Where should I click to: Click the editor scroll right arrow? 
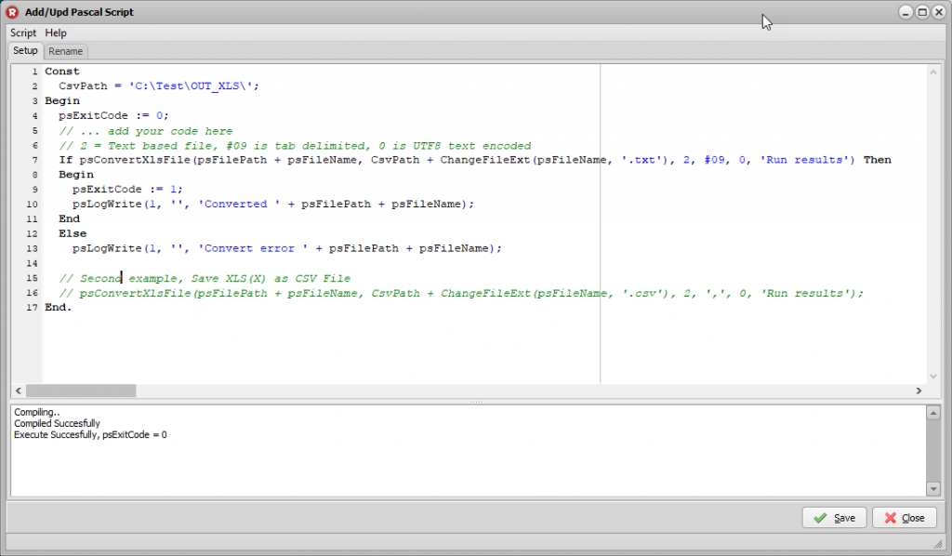919,391
